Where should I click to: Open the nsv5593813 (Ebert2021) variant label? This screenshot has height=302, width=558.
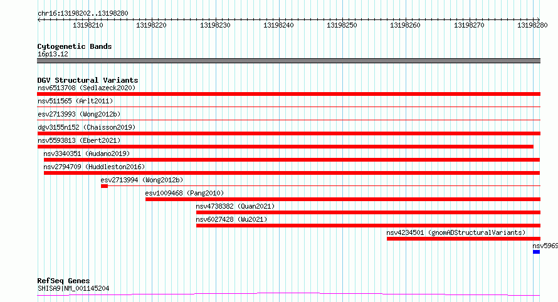pyautogui.click(x=79, y=140)
